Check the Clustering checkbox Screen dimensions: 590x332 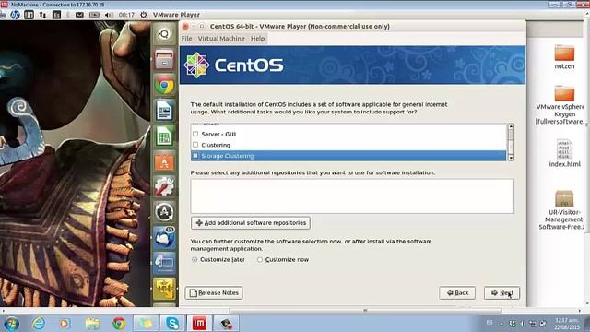195,145
